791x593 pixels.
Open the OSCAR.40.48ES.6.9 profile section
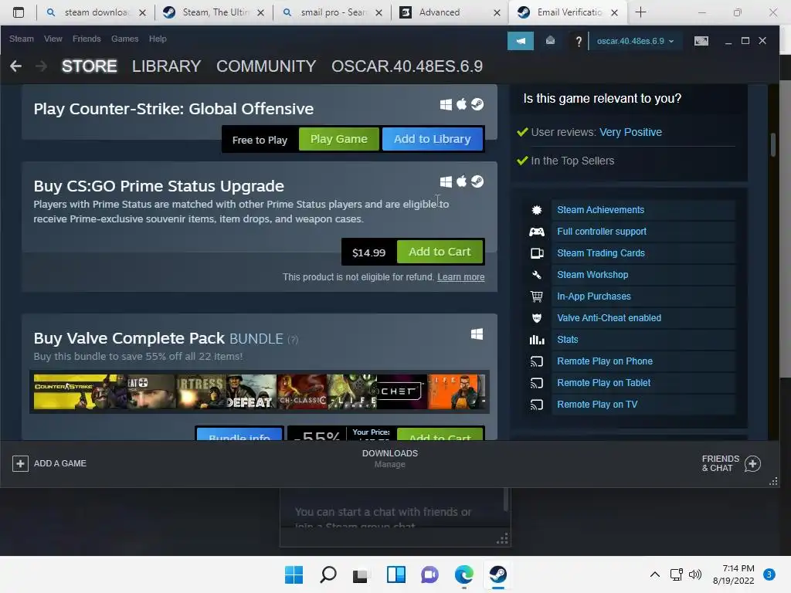click(x=407, y=66)
